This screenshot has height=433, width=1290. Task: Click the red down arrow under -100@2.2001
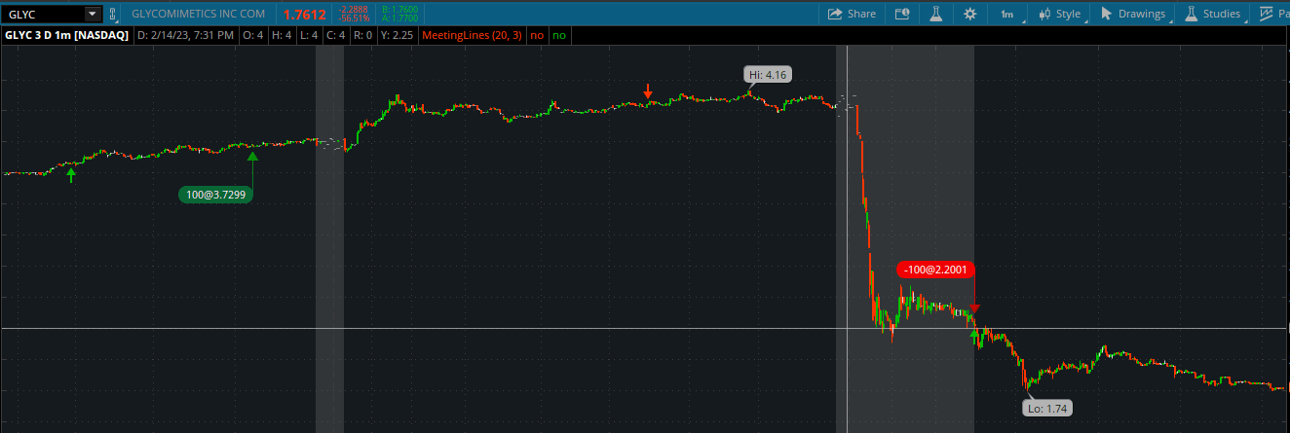click(974, 308)
